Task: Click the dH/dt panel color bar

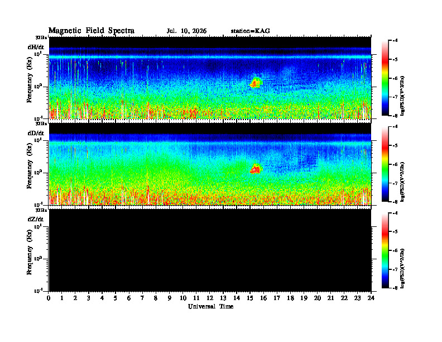Action: [385, 78]
